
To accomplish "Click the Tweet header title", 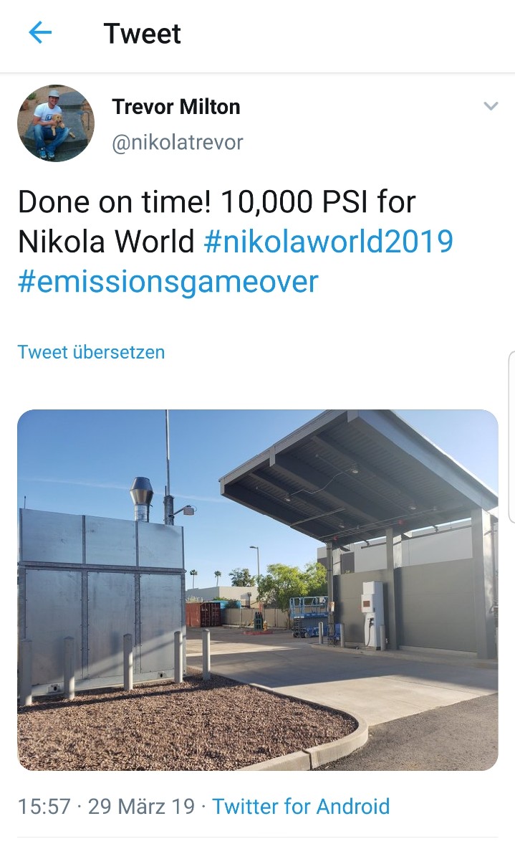I will pos(143,34).
